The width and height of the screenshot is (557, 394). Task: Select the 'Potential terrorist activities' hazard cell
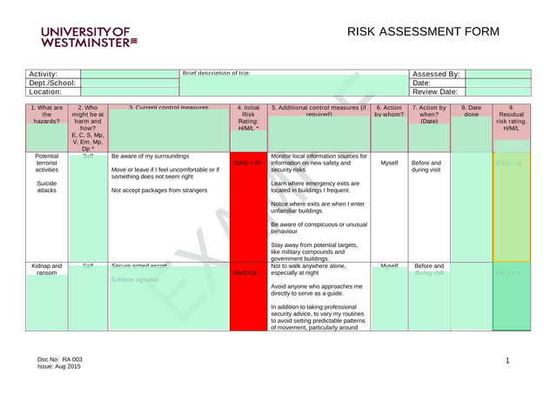46,172
